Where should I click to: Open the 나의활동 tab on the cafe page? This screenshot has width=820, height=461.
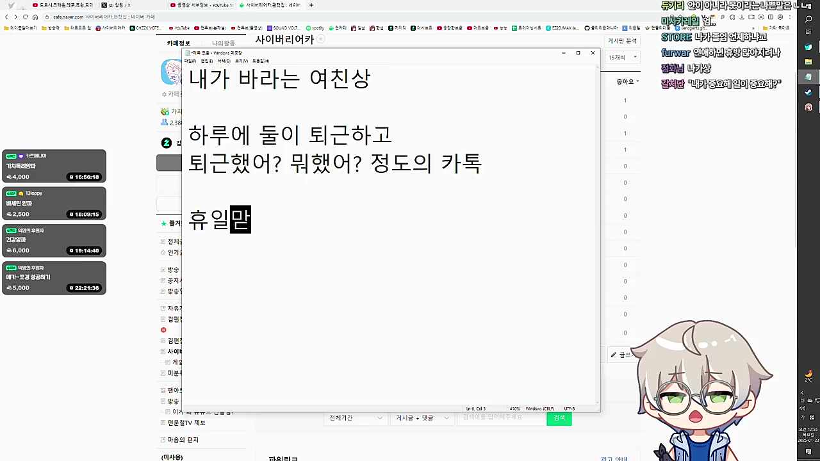point(224,43)
